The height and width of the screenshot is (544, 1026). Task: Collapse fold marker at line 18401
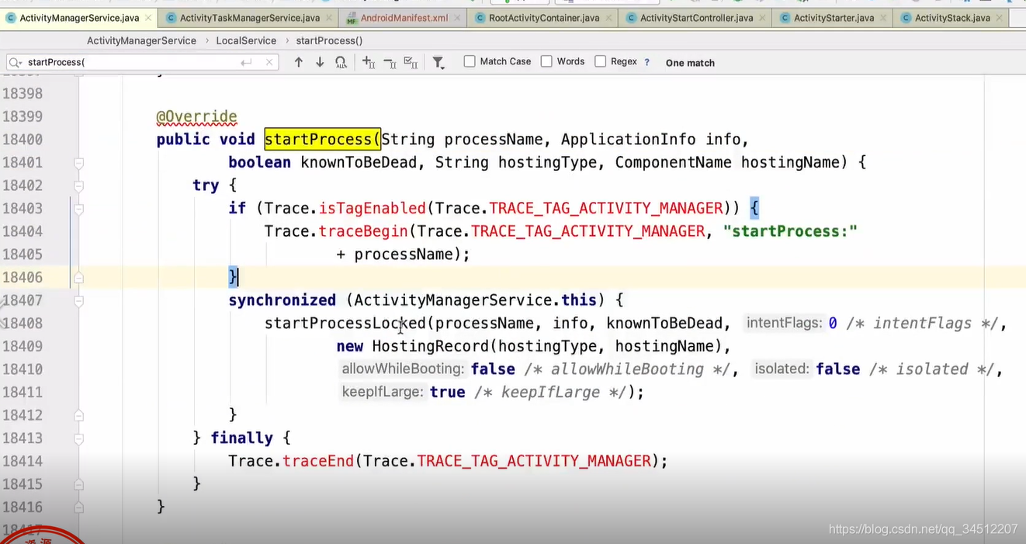tap(78, 163)
